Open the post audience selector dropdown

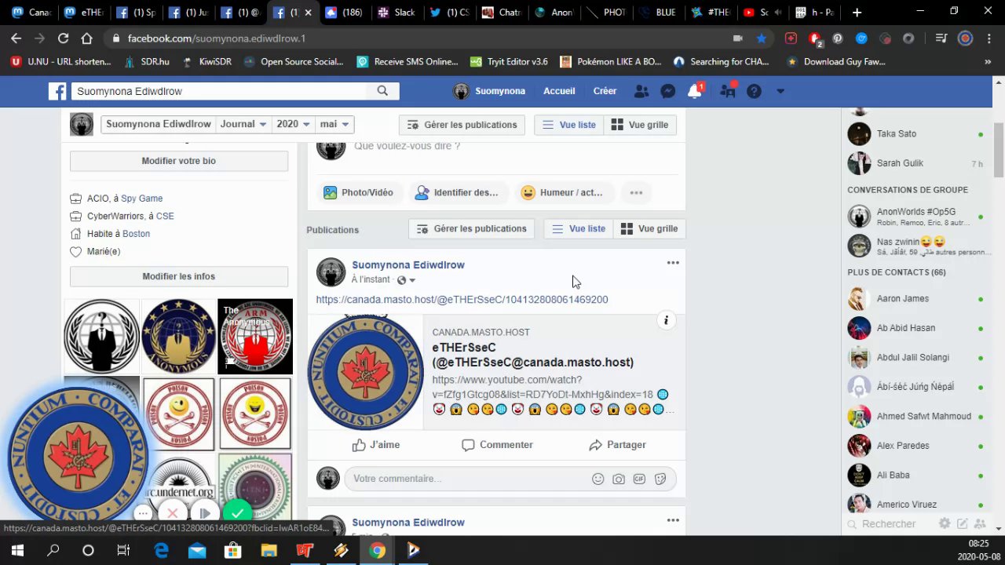point(406,280)
